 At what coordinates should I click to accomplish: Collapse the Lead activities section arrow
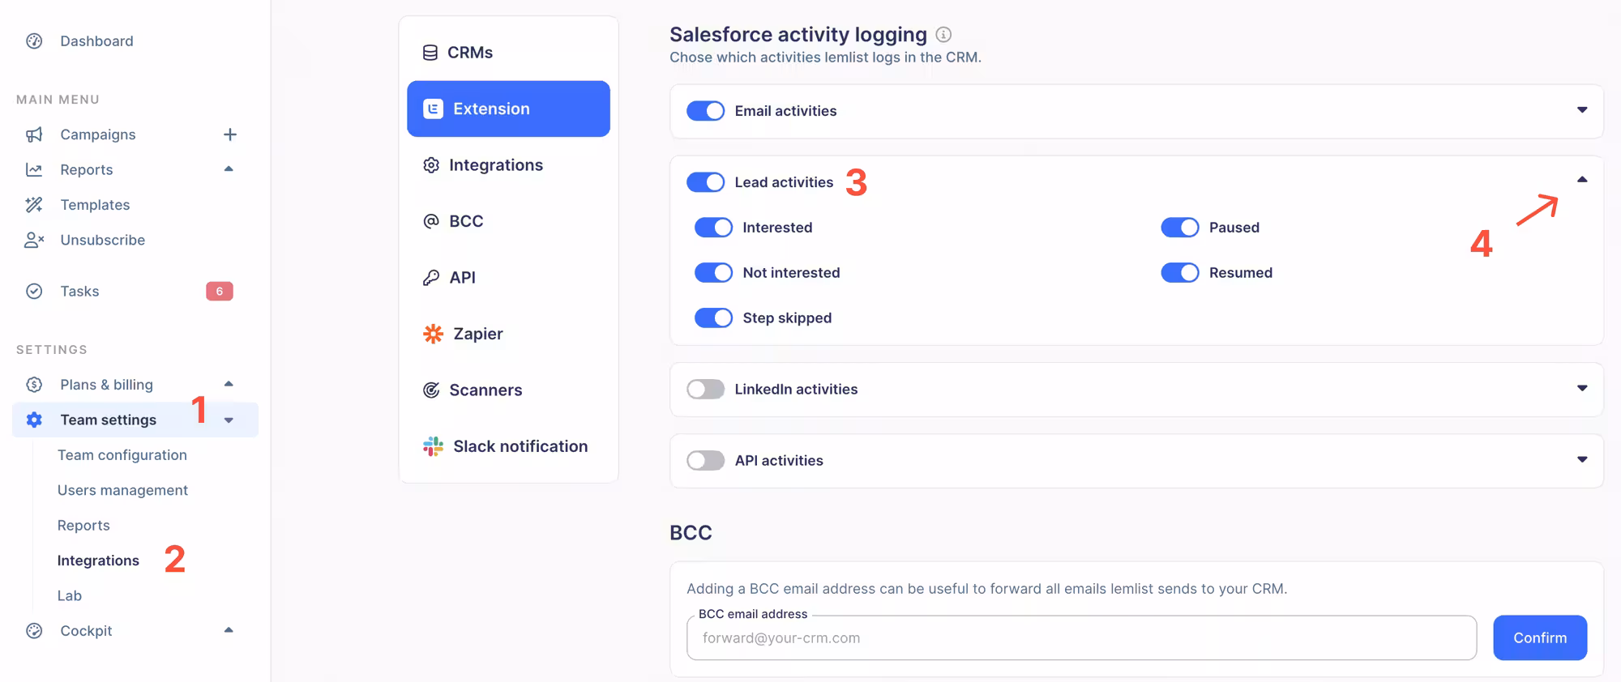(1582, 180)
